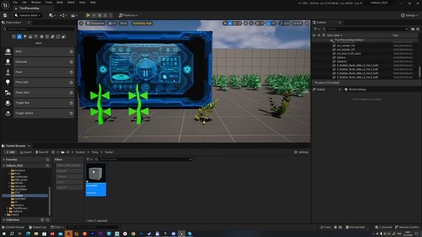The width and height of the screenshot is (422, 237).
Task: Select the Sphere2 actor in the Outliner
Action: [x=342, y=61]
